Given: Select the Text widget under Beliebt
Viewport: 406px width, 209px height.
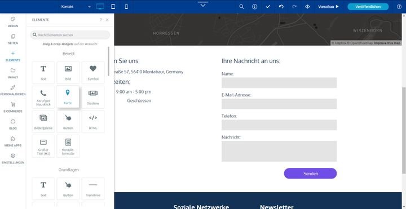Looking at the screenshot, I should click(x=43, y=73).
